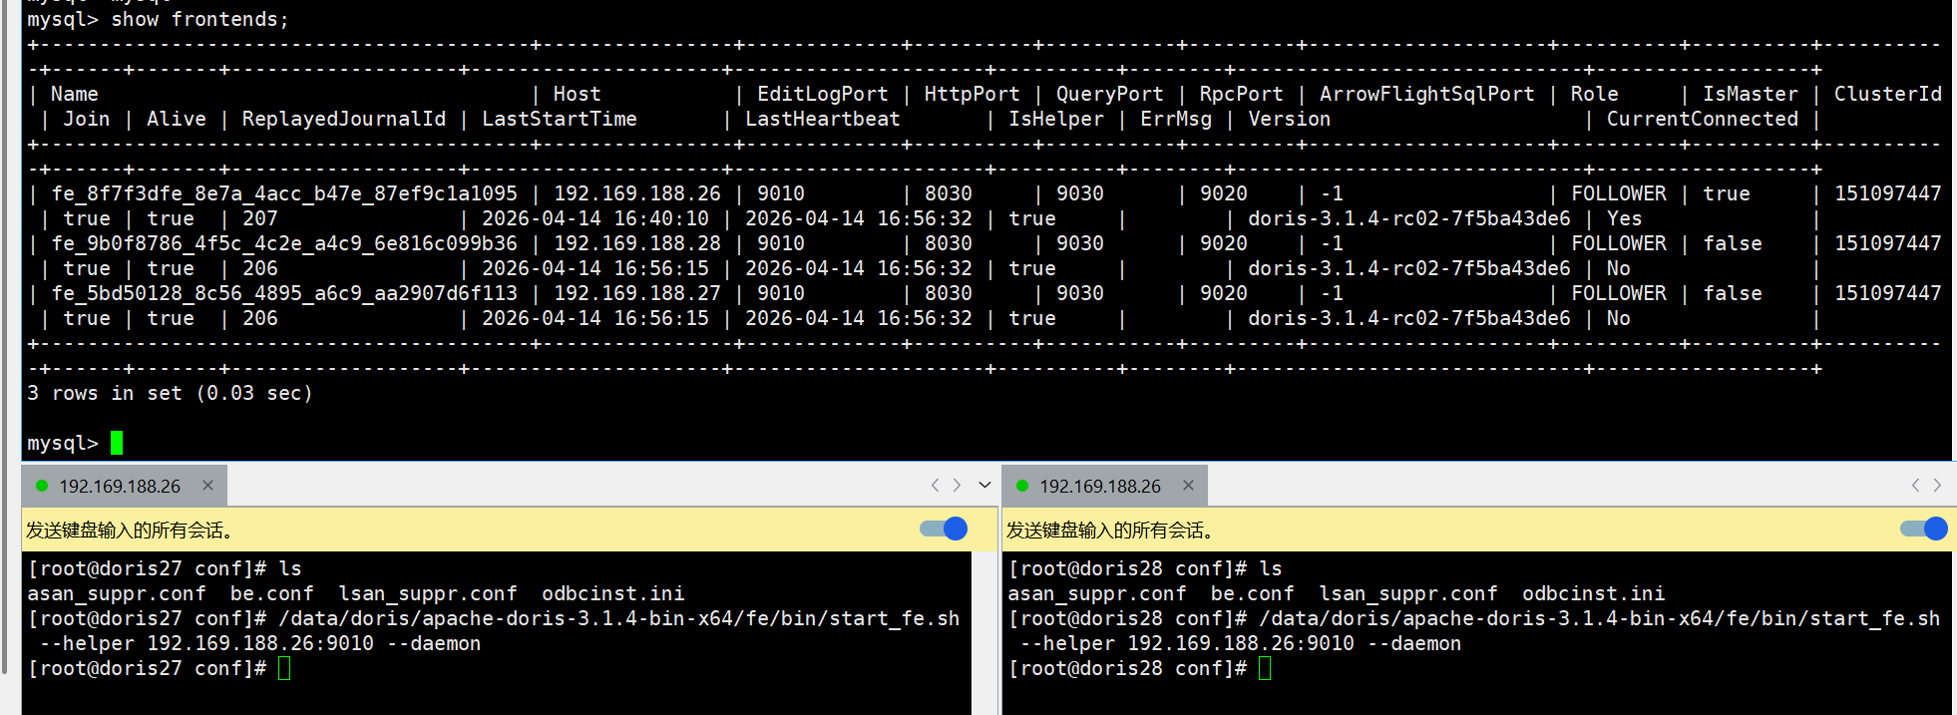This screenshot has width=1957, height=715.
Task: Click the mysql prompt green cursor
Action: click(117, 443)
